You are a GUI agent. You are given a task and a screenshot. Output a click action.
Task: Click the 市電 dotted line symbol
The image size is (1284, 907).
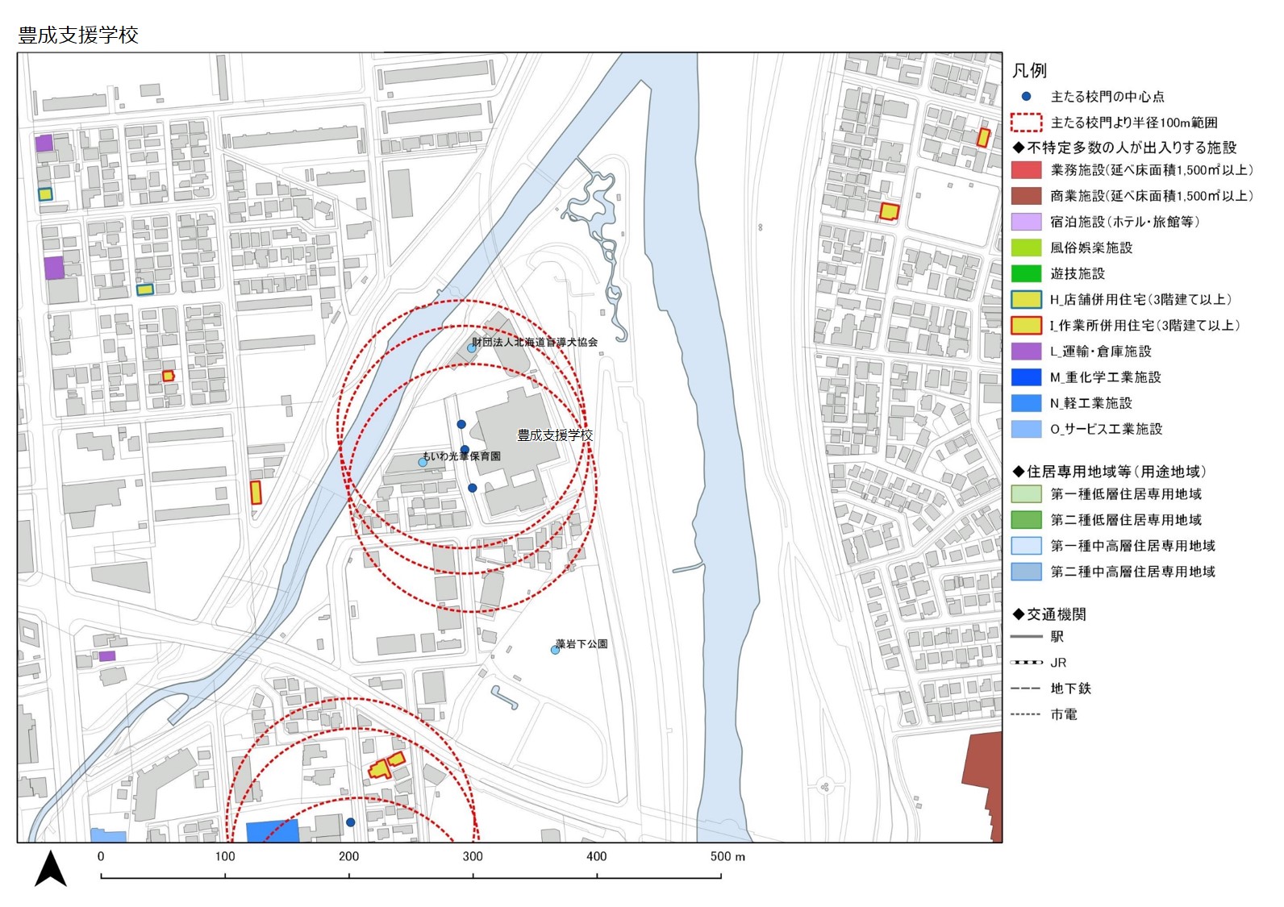coord(1026,714)
